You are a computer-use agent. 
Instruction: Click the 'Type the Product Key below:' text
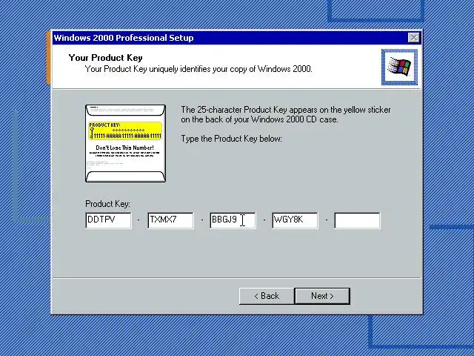231,139
